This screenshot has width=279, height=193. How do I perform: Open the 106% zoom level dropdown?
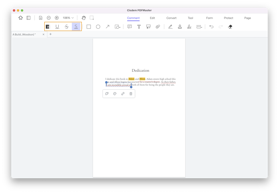coord(68,18)
